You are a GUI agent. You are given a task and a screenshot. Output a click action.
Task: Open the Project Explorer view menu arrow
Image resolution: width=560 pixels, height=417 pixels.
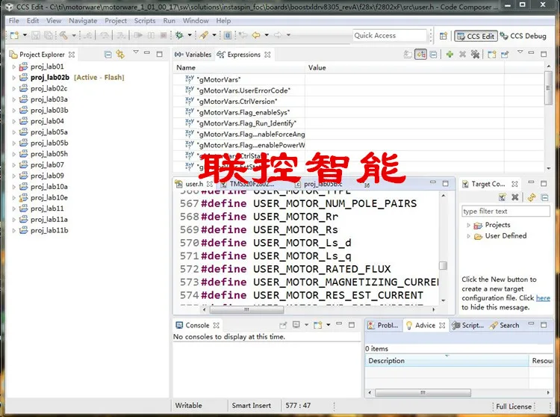coord(136,52)
